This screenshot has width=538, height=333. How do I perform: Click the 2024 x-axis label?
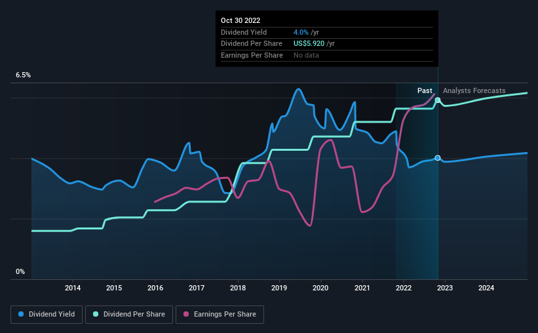point(486,288)
